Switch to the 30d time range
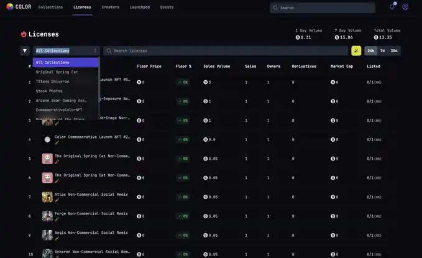The width and height of the screenshot is (422, 258). [394, 51]
